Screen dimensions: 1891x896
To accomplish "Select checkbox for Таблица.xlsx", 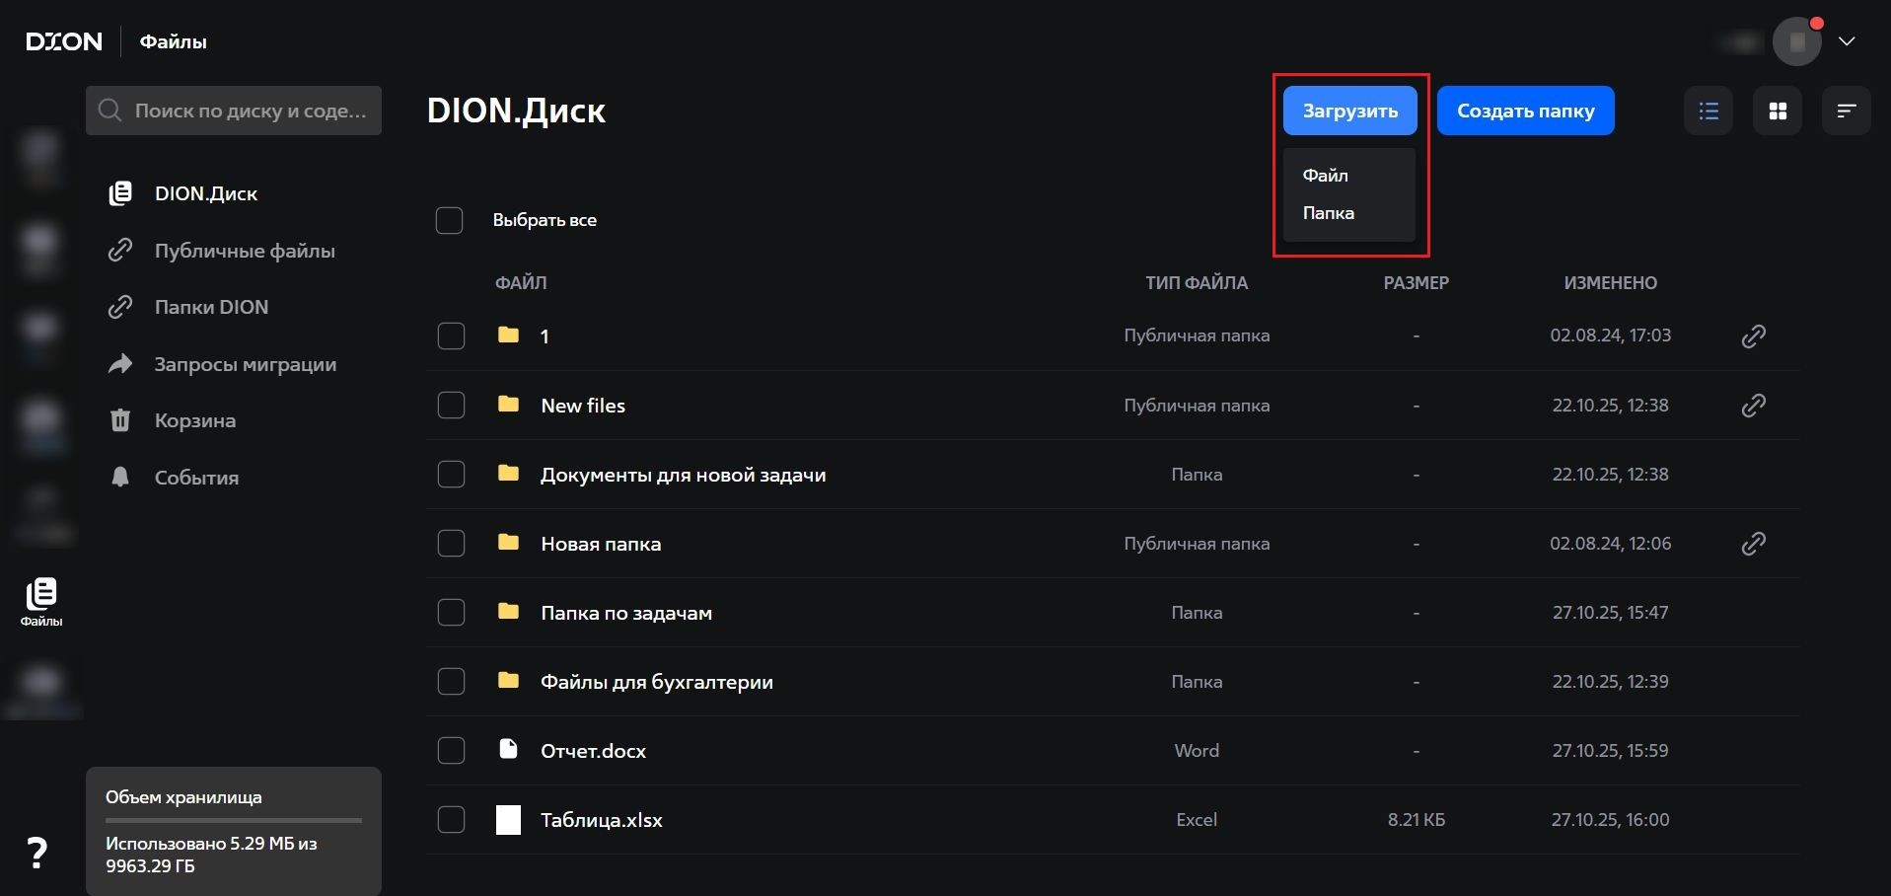I will tap(451, 820).
